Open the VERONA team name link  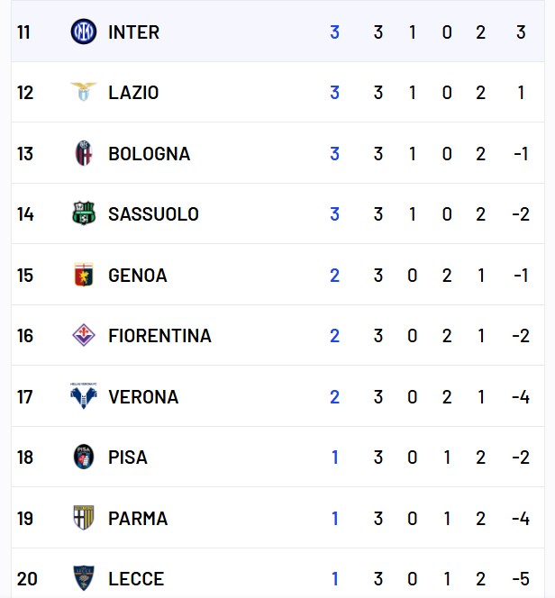[143, 397]
